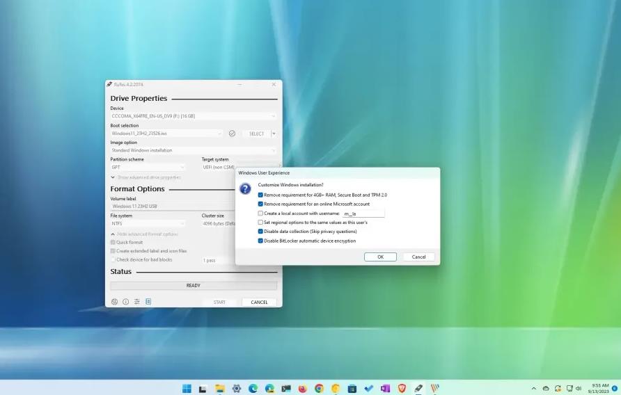Toggle Quick format checkbox in Rufus
The height and width of the screenshot is (395, 621).
click(113, 242)
